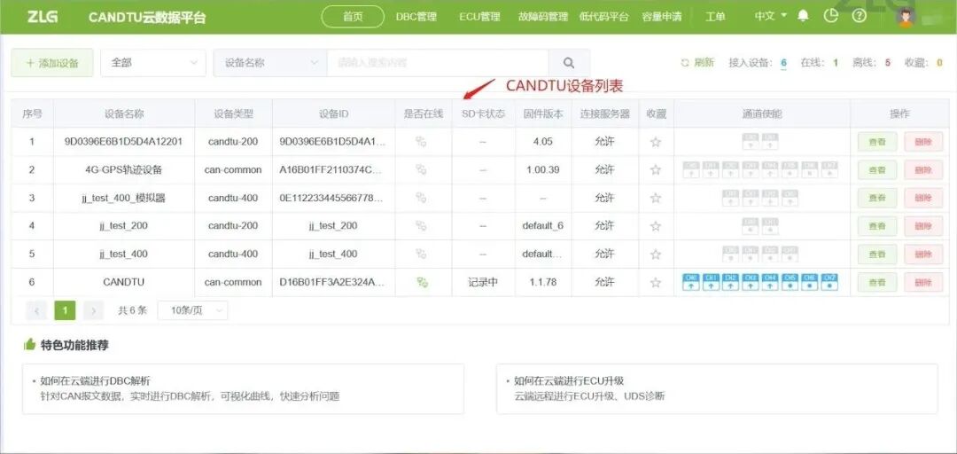The width and height of the screenshot is (957, 454).
Task: Open the capacity pie chart icon
Action: tap(831, 16)
